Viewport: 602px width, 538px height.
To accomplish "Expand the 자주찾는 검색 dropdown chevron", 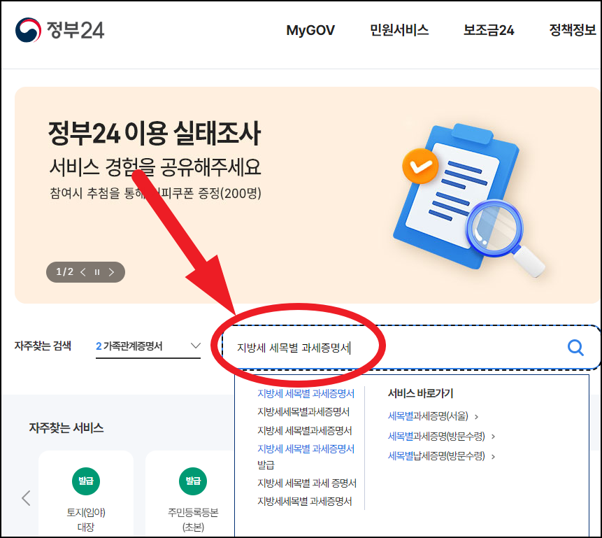I will [195, 346].
